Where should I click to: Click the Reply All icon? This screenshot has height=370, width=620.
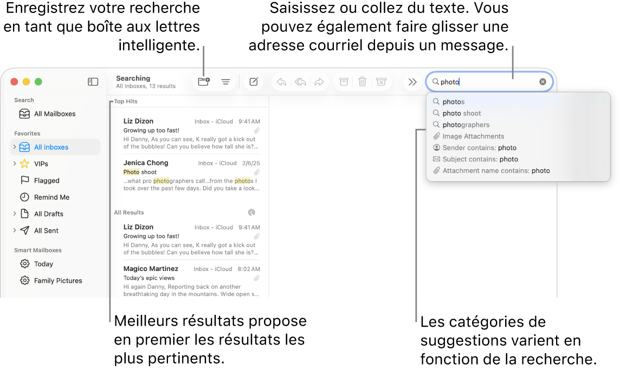(300, 81)
